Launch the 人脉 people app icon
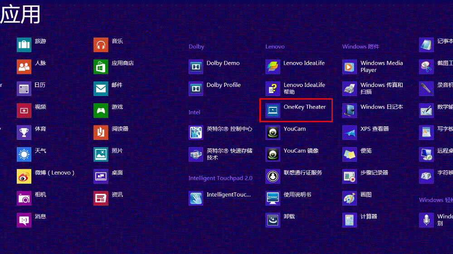 (x=24, y=67)
